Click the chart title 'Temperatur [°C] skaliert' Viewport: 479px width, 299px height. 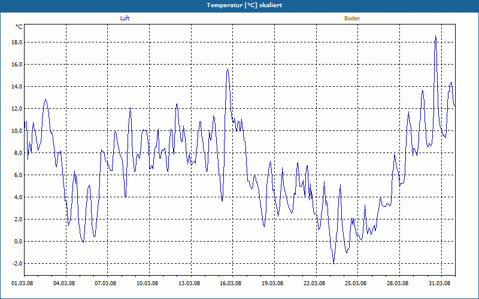point(244,5)
